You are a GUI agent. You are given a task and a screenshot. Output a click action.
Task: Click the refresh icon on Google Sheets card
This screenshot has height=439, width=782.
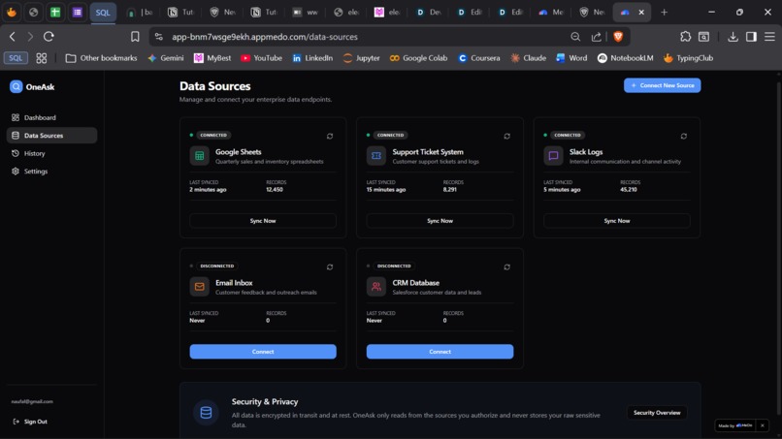330,136
